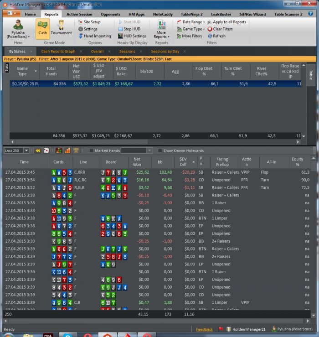This screenshot has height=337, width=319.
Task: Expand More Reports dropdown
Action: 161,30
